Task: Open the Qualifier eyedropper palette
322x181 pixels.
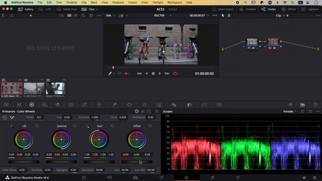Action: click(x=114, y=105)
